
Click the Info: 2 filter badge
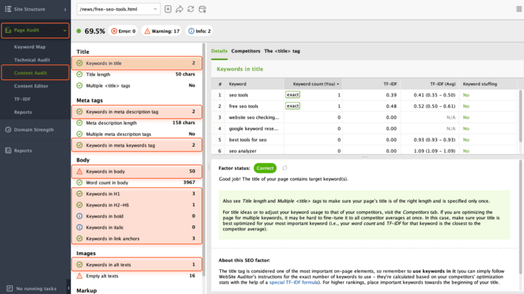[200, 31]
